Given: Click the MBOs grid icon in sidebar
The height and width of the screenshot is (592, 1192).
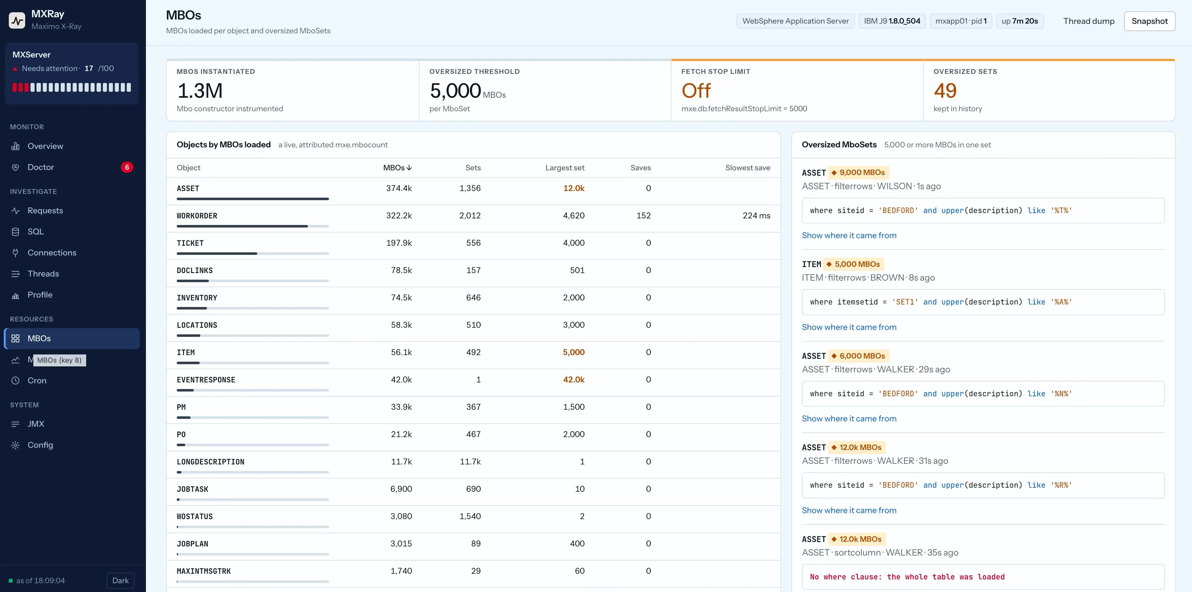Looking at the screenshot, I should point(15,338).
